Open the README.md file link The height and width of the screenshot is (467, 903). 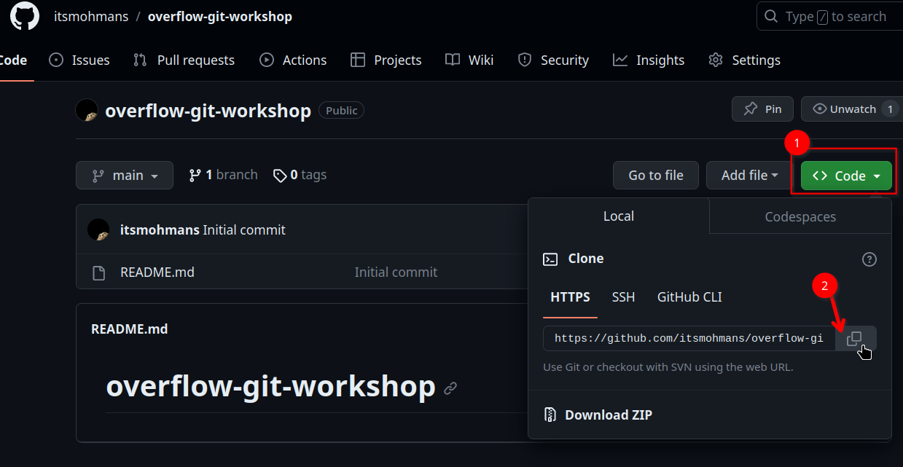coord(157,272)
